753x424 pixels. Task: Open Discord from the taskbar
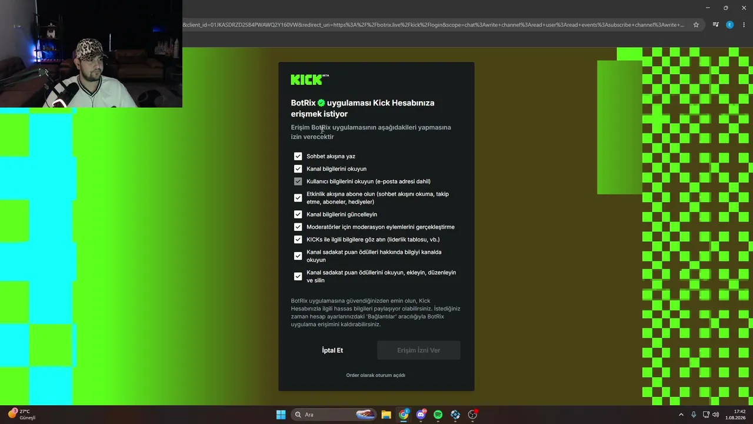tap(421, 415)
